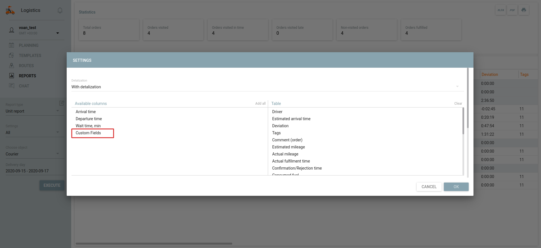Image resolution: width=541 pixels, height=248 pixels.
Task: Export report as PDF file
Action: [512, 10]
